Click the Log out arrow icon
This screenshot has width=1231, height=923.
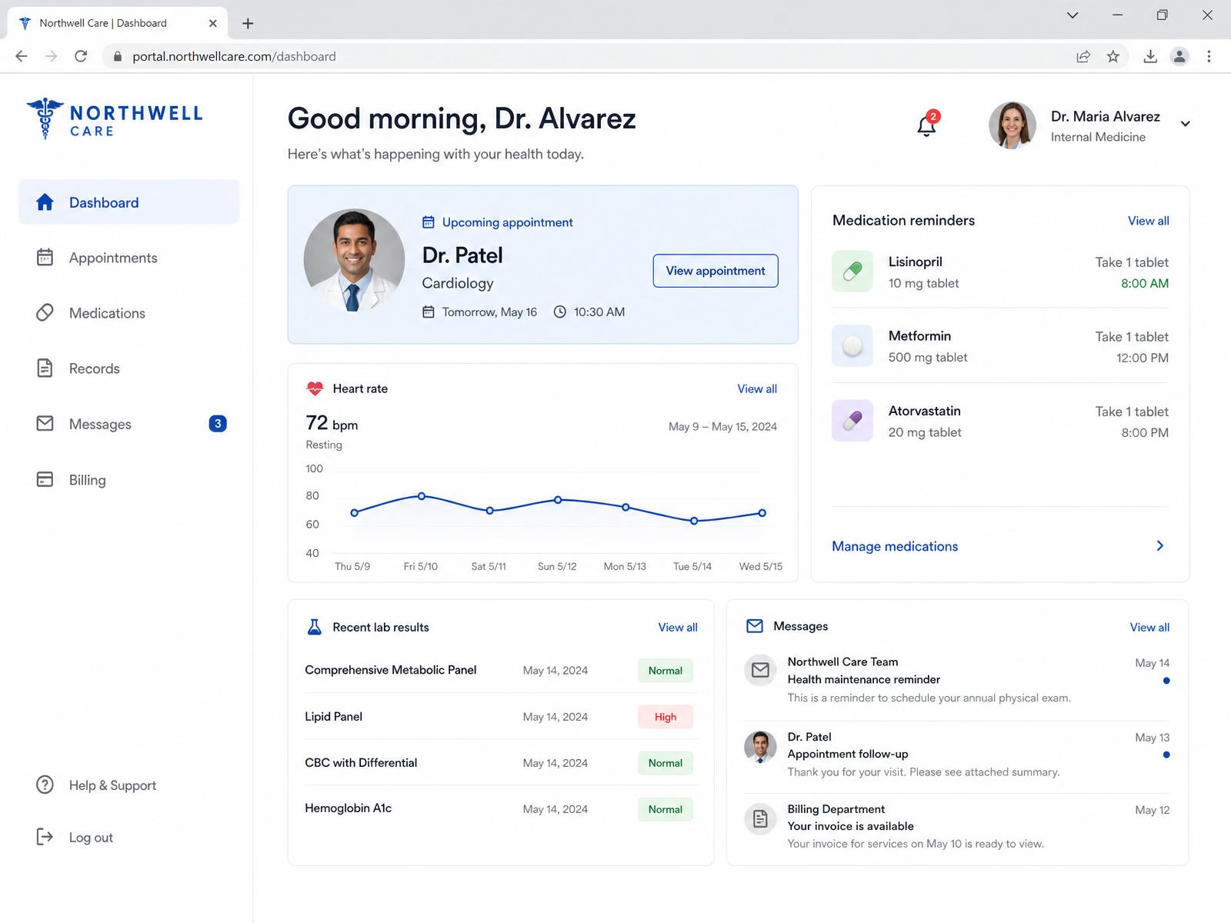[45, 837]
